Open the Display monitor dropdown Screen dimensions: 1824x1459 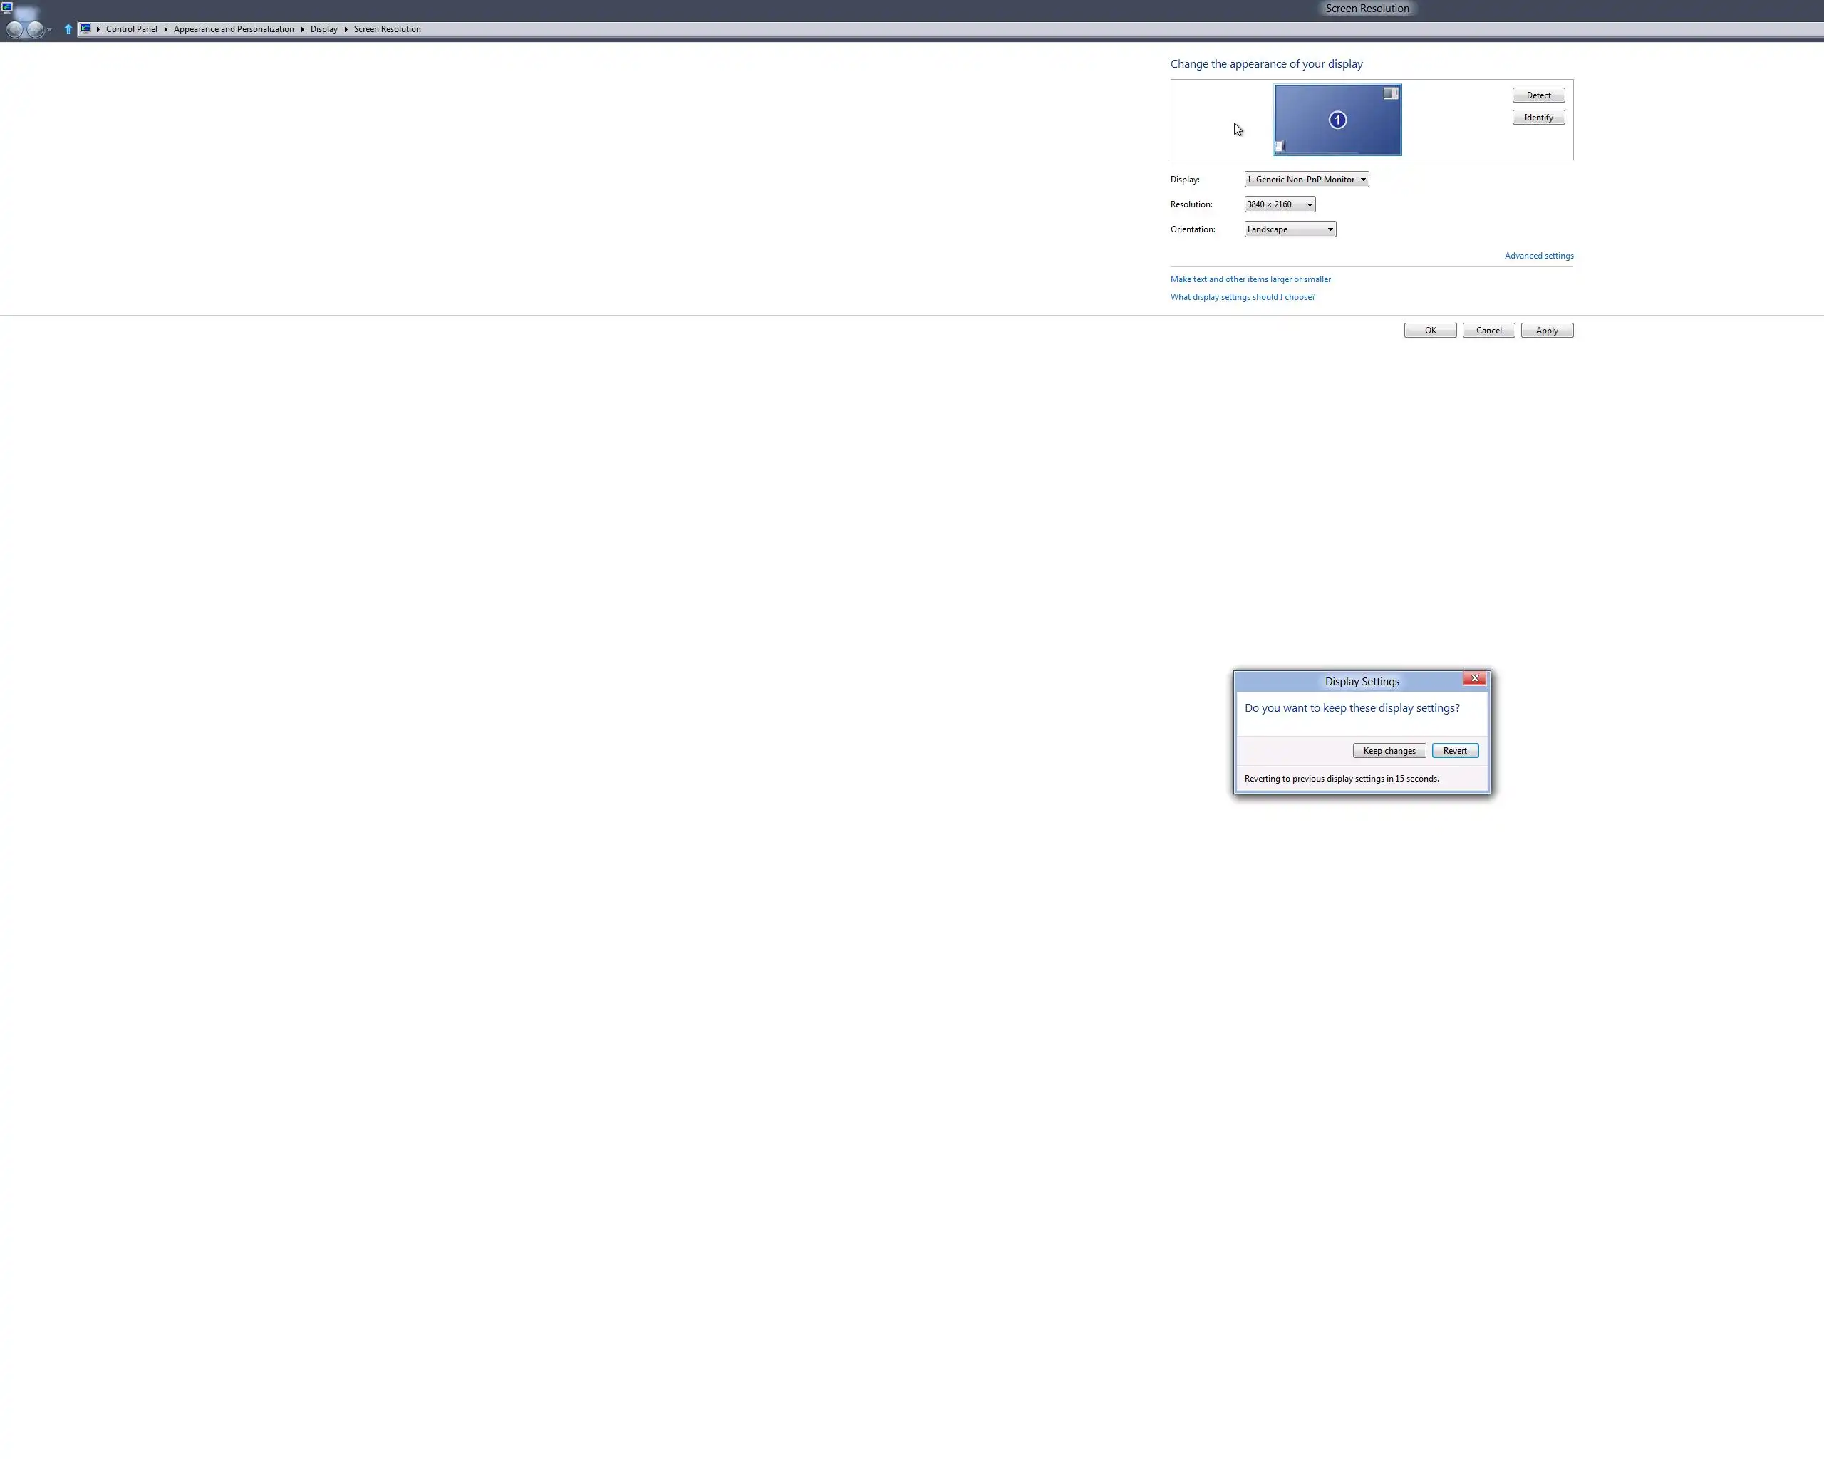tap(1306, 180)
